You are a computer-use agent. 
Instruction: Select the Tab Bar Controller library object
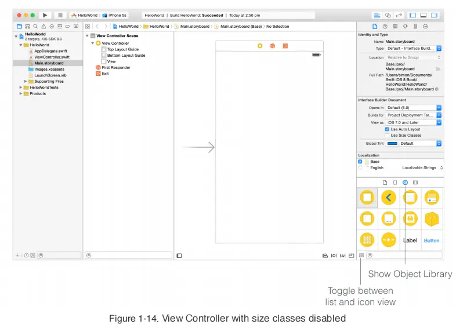432,198
